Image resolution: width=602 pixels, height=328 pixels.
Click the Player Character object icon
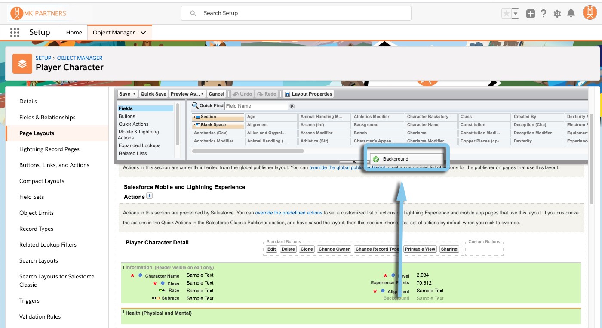click(x=22, y=63)
